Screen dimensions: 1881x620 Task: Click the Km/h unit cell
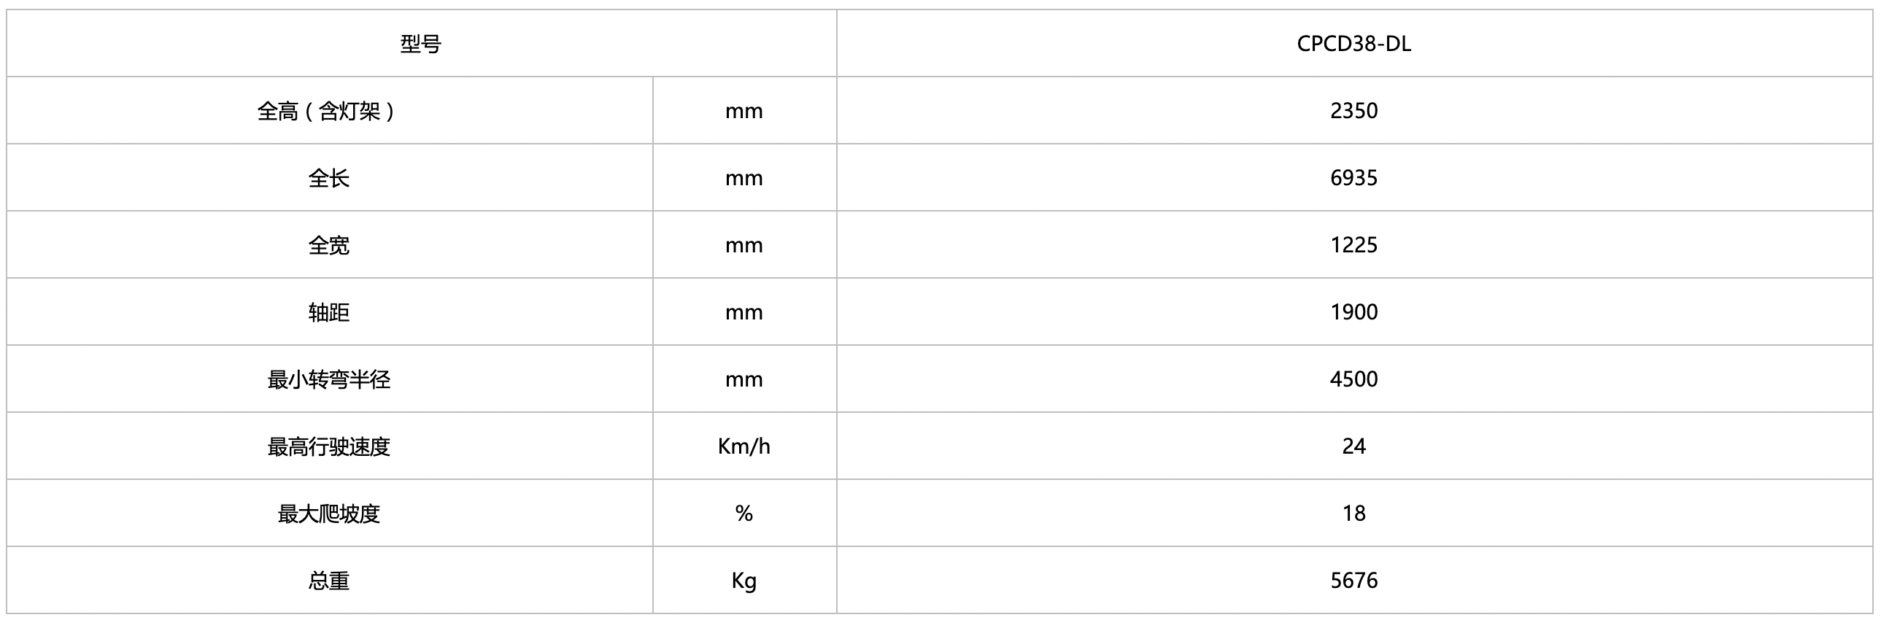coord(743,447)
